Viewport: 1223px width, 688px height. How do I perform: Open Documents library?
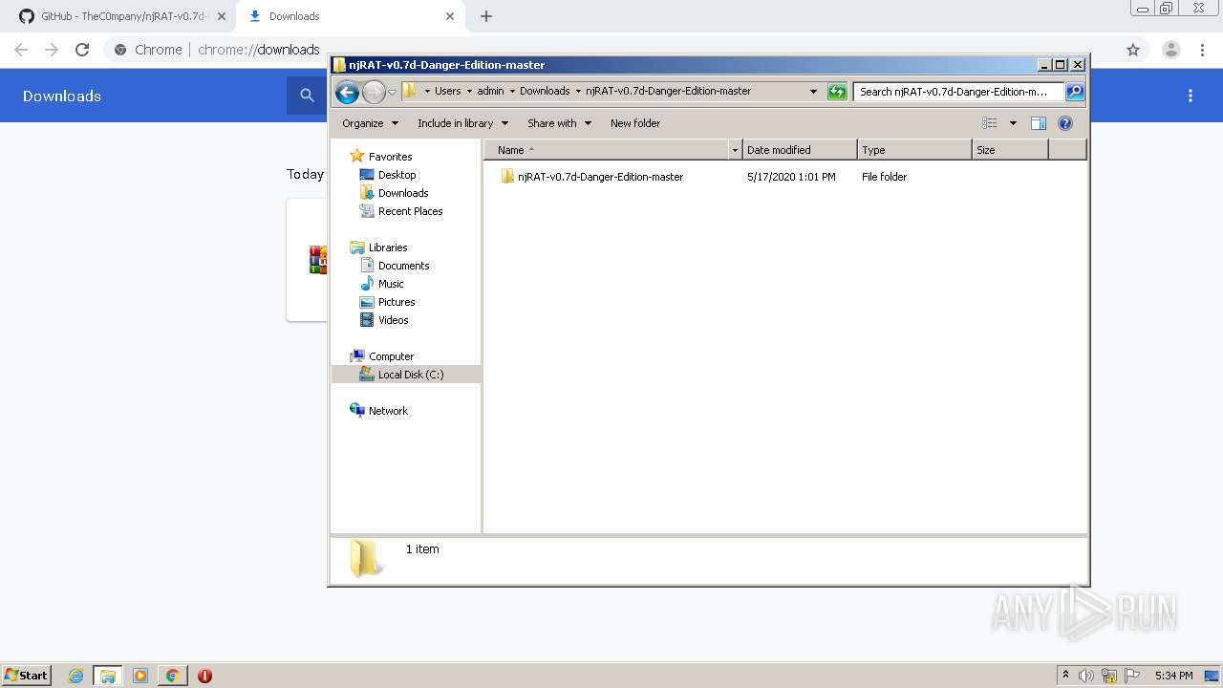coord(403,266)
